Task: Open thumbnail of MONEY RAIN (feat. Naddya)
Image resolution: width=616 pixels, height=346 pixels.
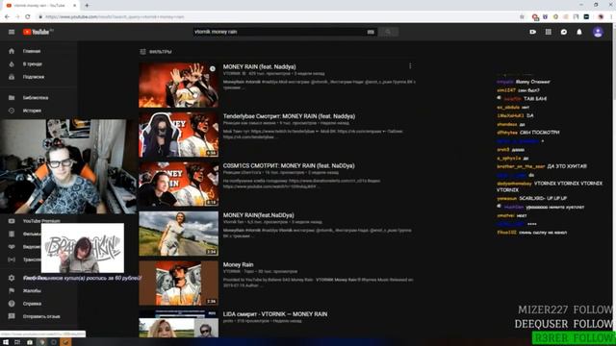Action: coord(178,86)
